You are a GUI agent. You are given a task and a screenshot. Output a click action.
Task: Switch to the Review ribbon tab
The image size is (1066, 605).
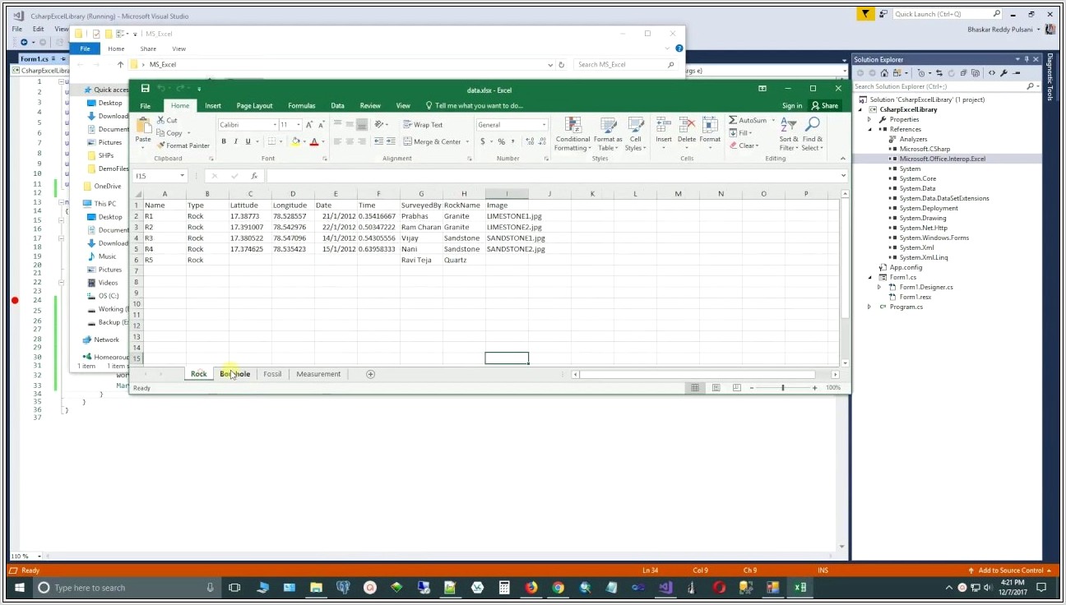click(x=370, y=106)
